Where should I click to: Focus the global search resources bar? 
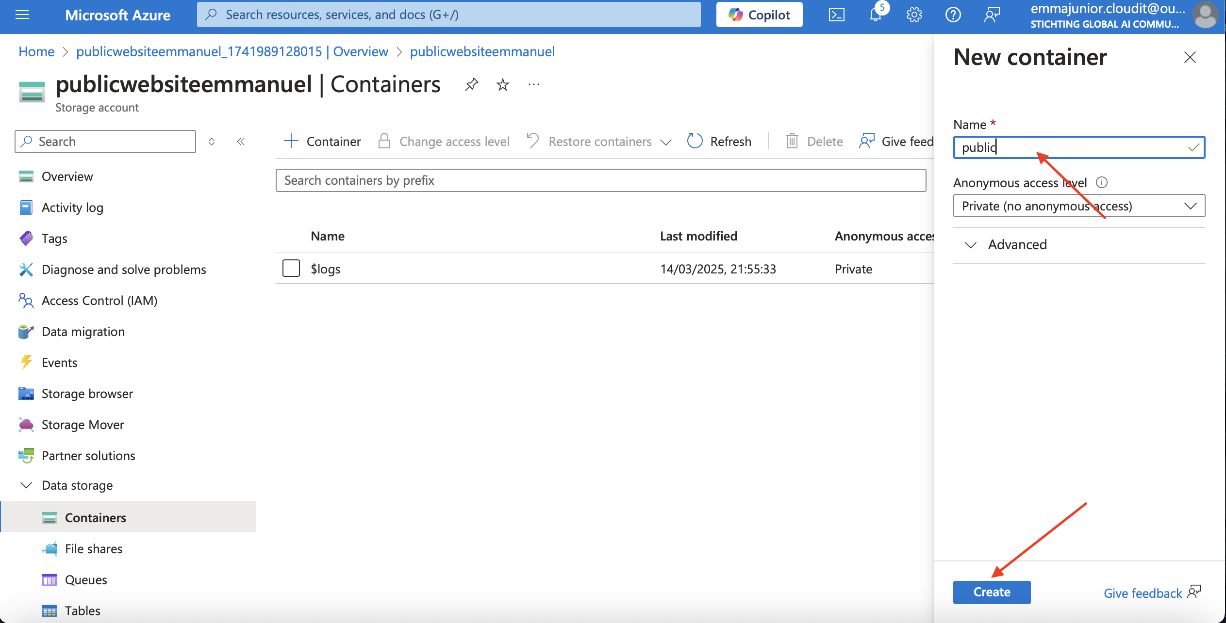(449, 15)
